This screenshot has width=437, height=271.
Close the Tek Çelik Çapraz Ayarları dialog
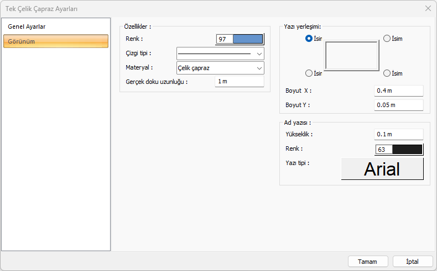pyautogui.click(x=428, y=8)
